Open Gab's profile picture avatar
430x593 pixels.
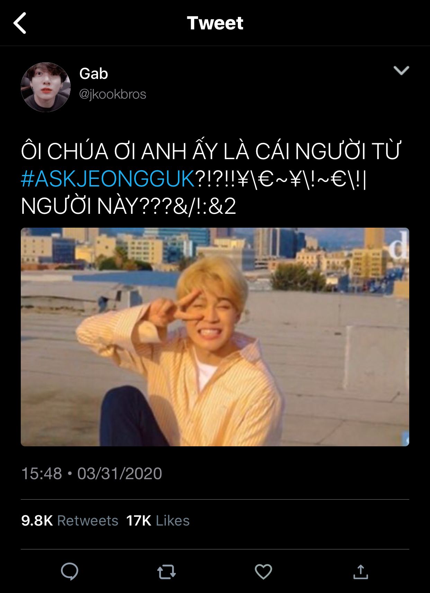click(46, 87)
